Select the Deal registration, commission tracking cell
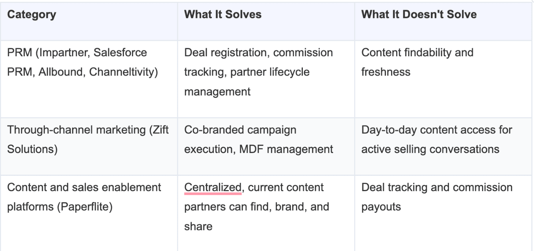534x251 pixels. point(266,79)
